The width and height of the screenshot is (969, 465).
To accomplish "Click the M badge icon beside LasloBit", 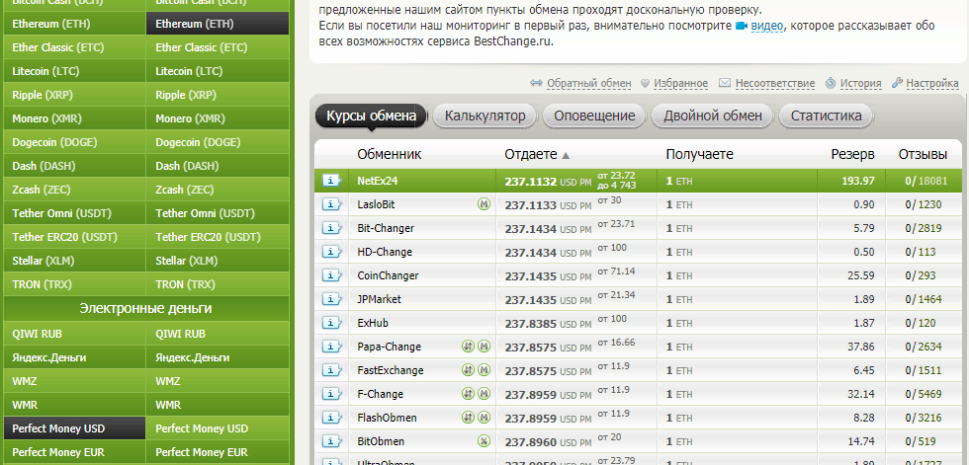I will (x=484, y=204).
